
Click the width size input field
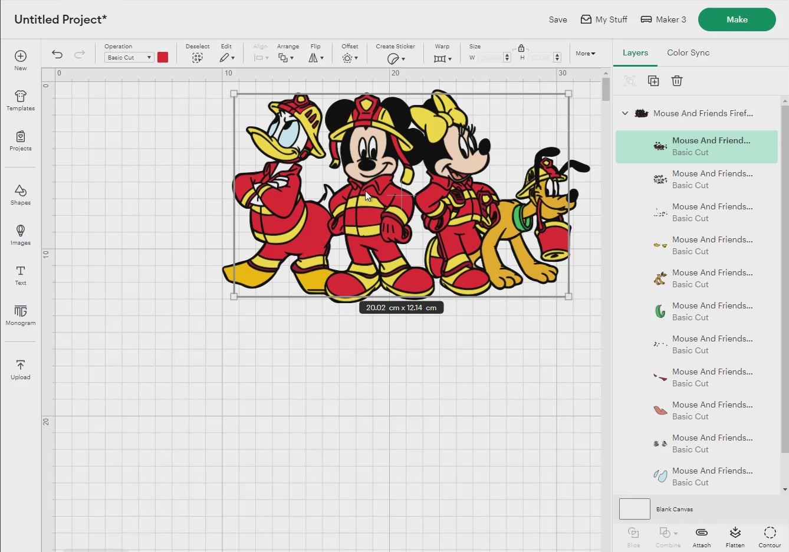(x=489, y=57)
